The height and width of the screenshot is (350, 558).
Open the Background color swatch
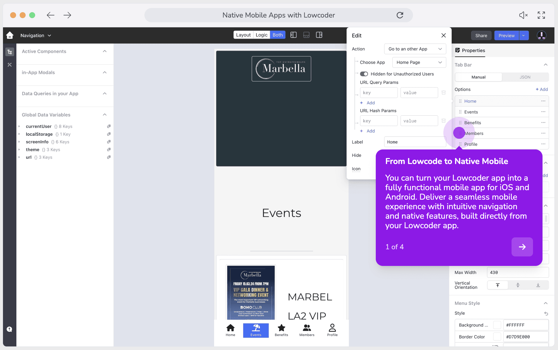(497, 325)
